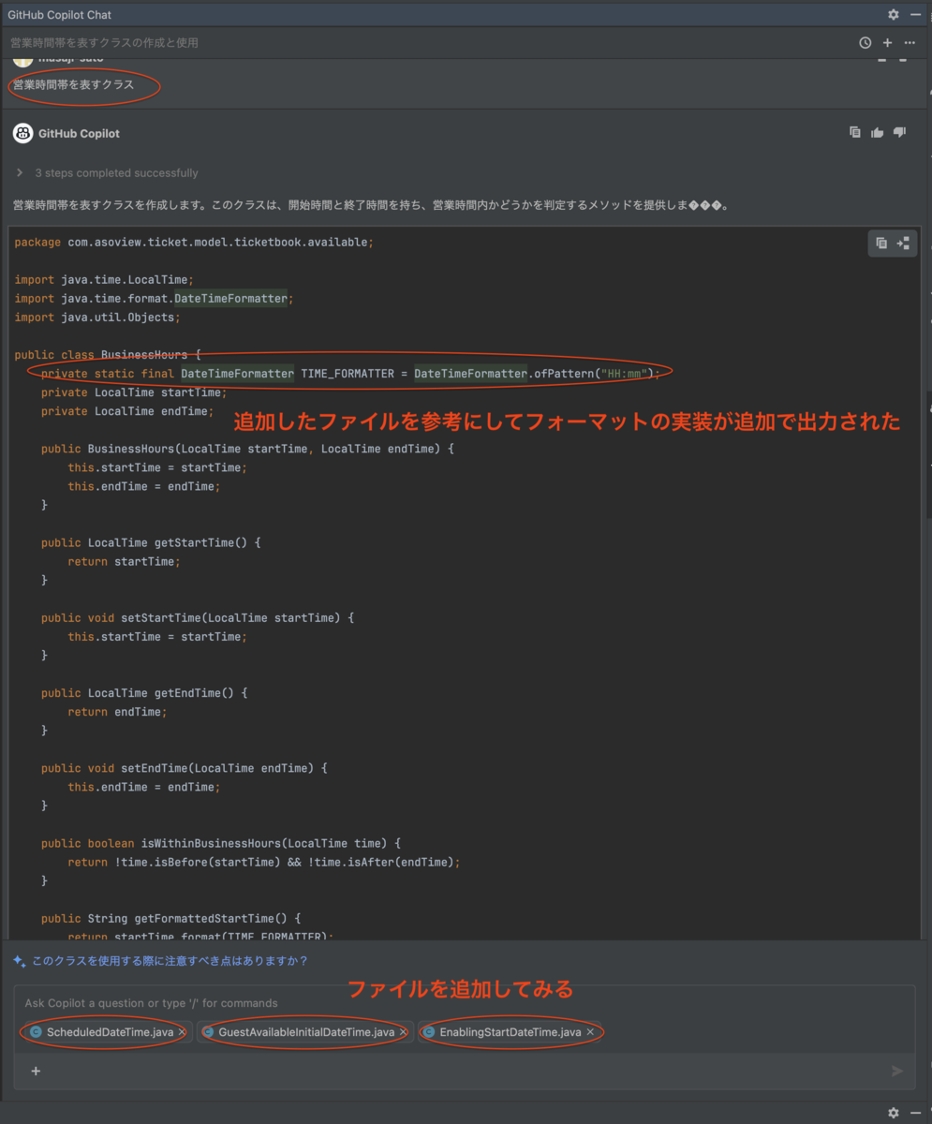
Task: Give the Copilot response a thumbs up
Action: click(x=877, y=133)
